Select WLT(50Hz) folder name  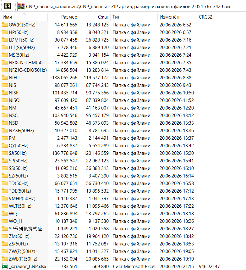20,206
